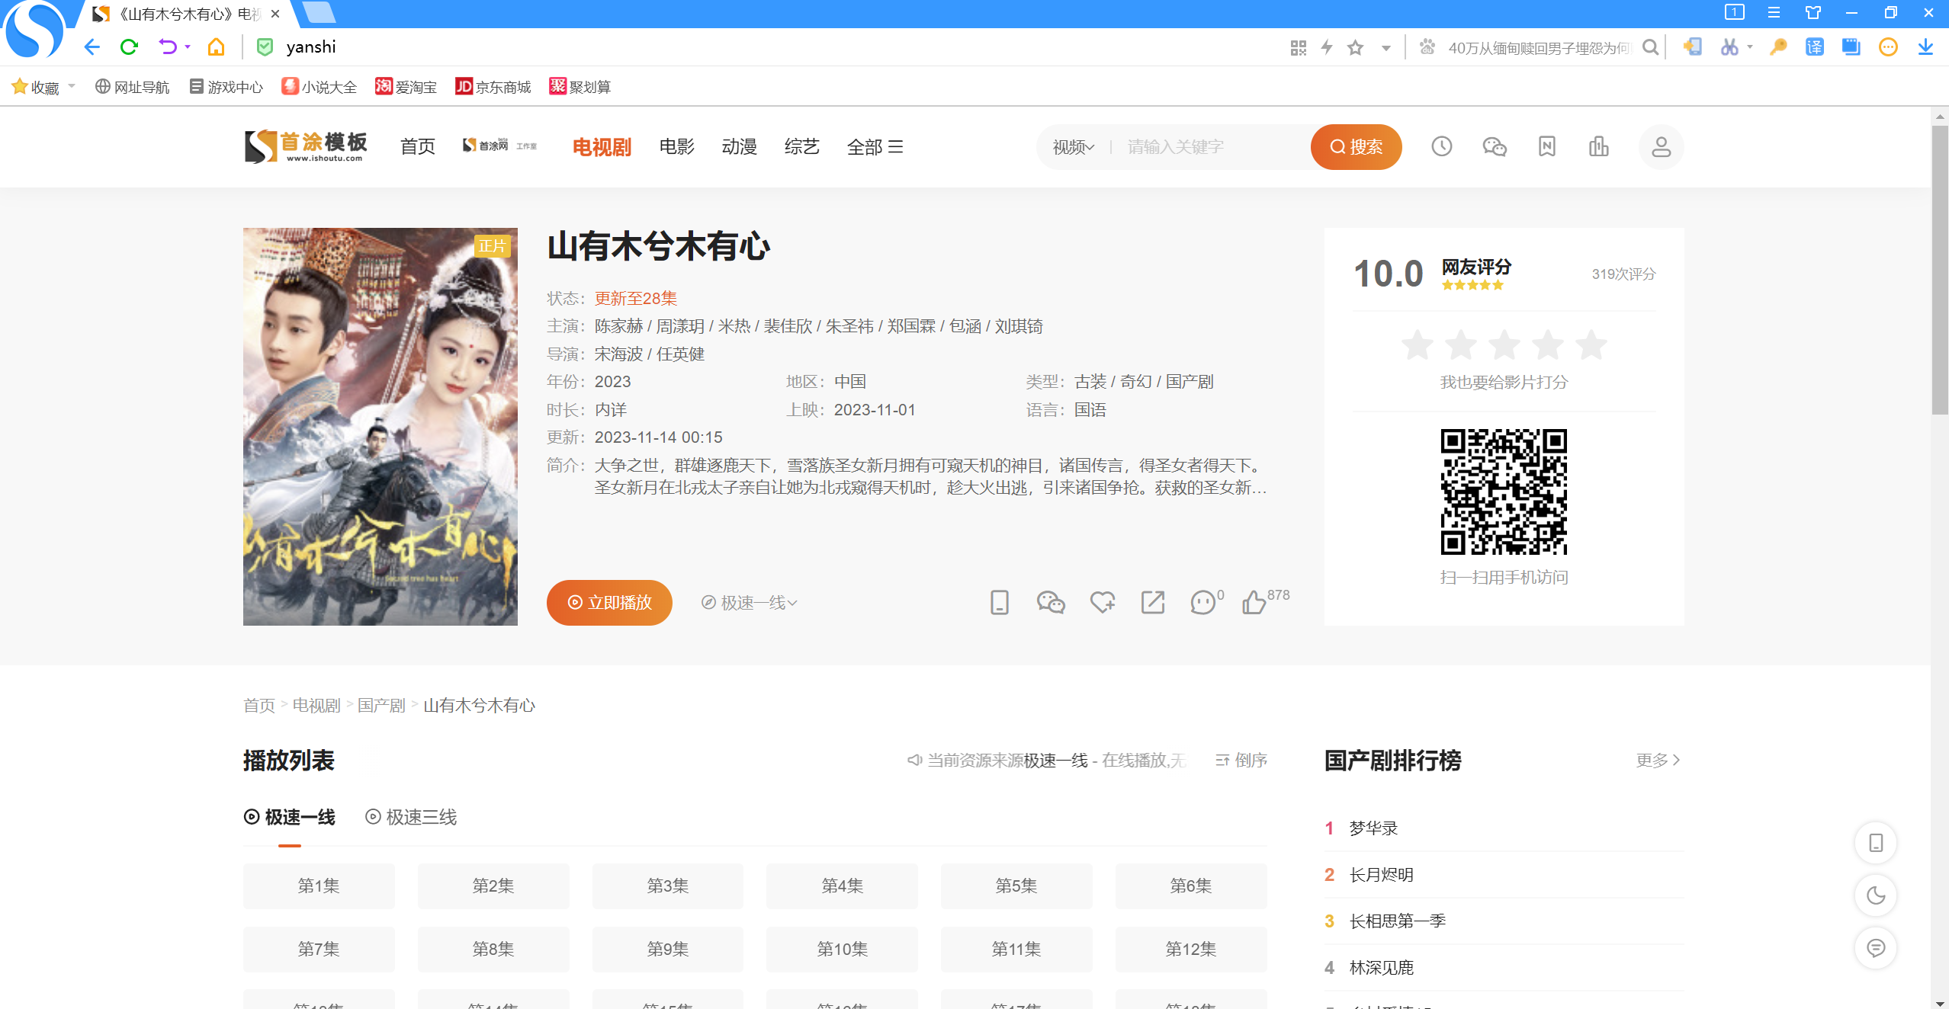Rate the show with the fifth star
Screen dimensions: 1949x1009
pos(1591,346)
